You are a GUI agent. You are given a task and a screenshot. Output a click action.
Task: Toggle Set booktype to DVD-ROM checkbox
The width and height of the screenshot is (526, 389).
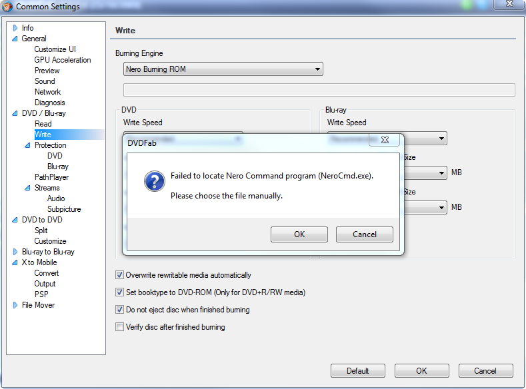tap(119, 292)
